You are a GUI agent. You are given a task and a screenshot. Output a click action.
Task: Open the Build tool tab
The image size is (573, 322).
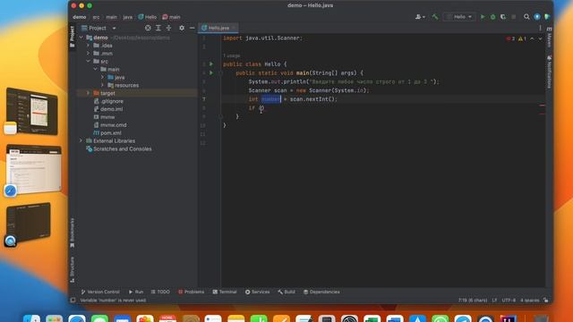pyautogui.click(x=286, y=292)
